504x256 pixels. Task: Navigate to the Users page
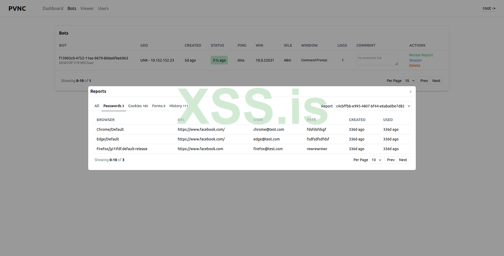[103, 8]
